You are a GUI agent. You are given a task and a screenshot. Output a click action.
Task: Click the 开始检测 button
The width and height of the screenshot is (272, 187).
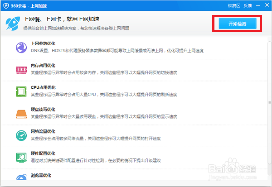pos(237,24)
